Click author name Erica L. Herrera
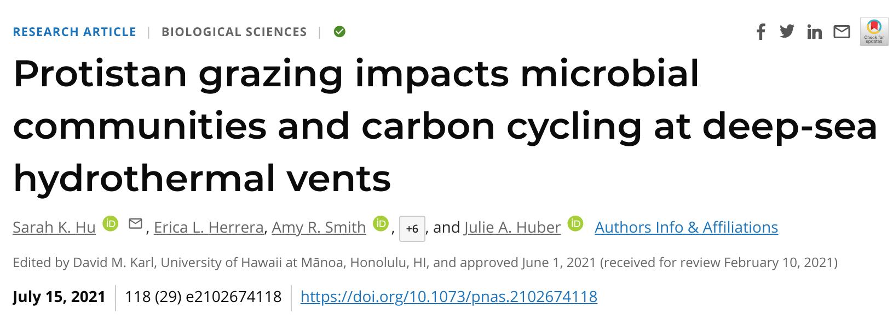The width and height of the screenshot is (893, 320). [209, 227]
